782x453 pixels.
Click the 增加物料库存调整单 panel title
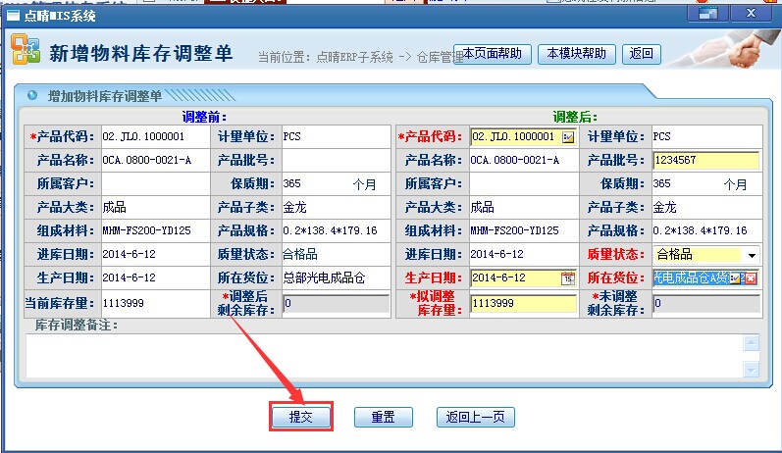[x=105, y=96]
